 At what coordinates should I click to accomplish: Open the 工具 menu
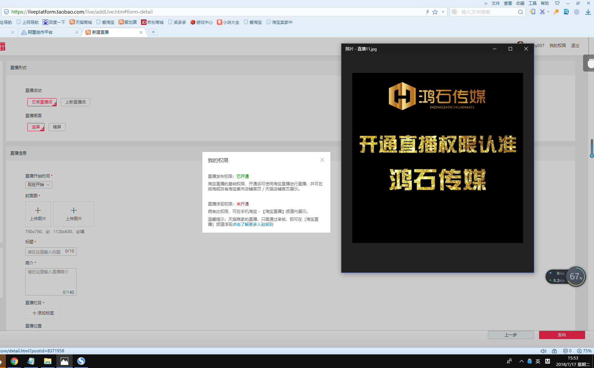pyautogui.click(x=533, y=3)
